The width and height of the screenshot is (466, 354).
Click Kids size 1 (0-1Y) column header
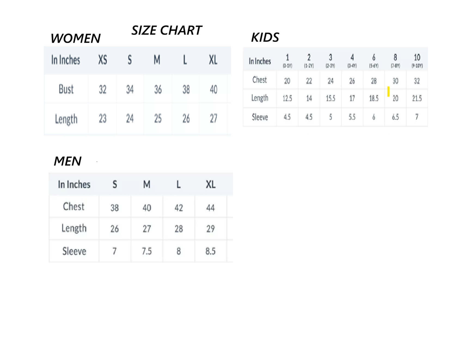click(x=287, y=60)
